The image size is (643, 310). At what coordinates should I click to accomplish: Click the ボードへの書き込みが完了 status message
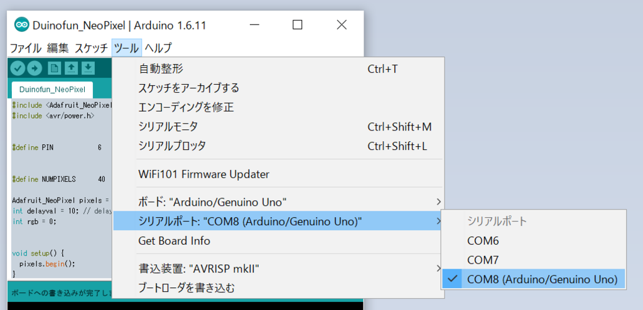tap(62, 293)
